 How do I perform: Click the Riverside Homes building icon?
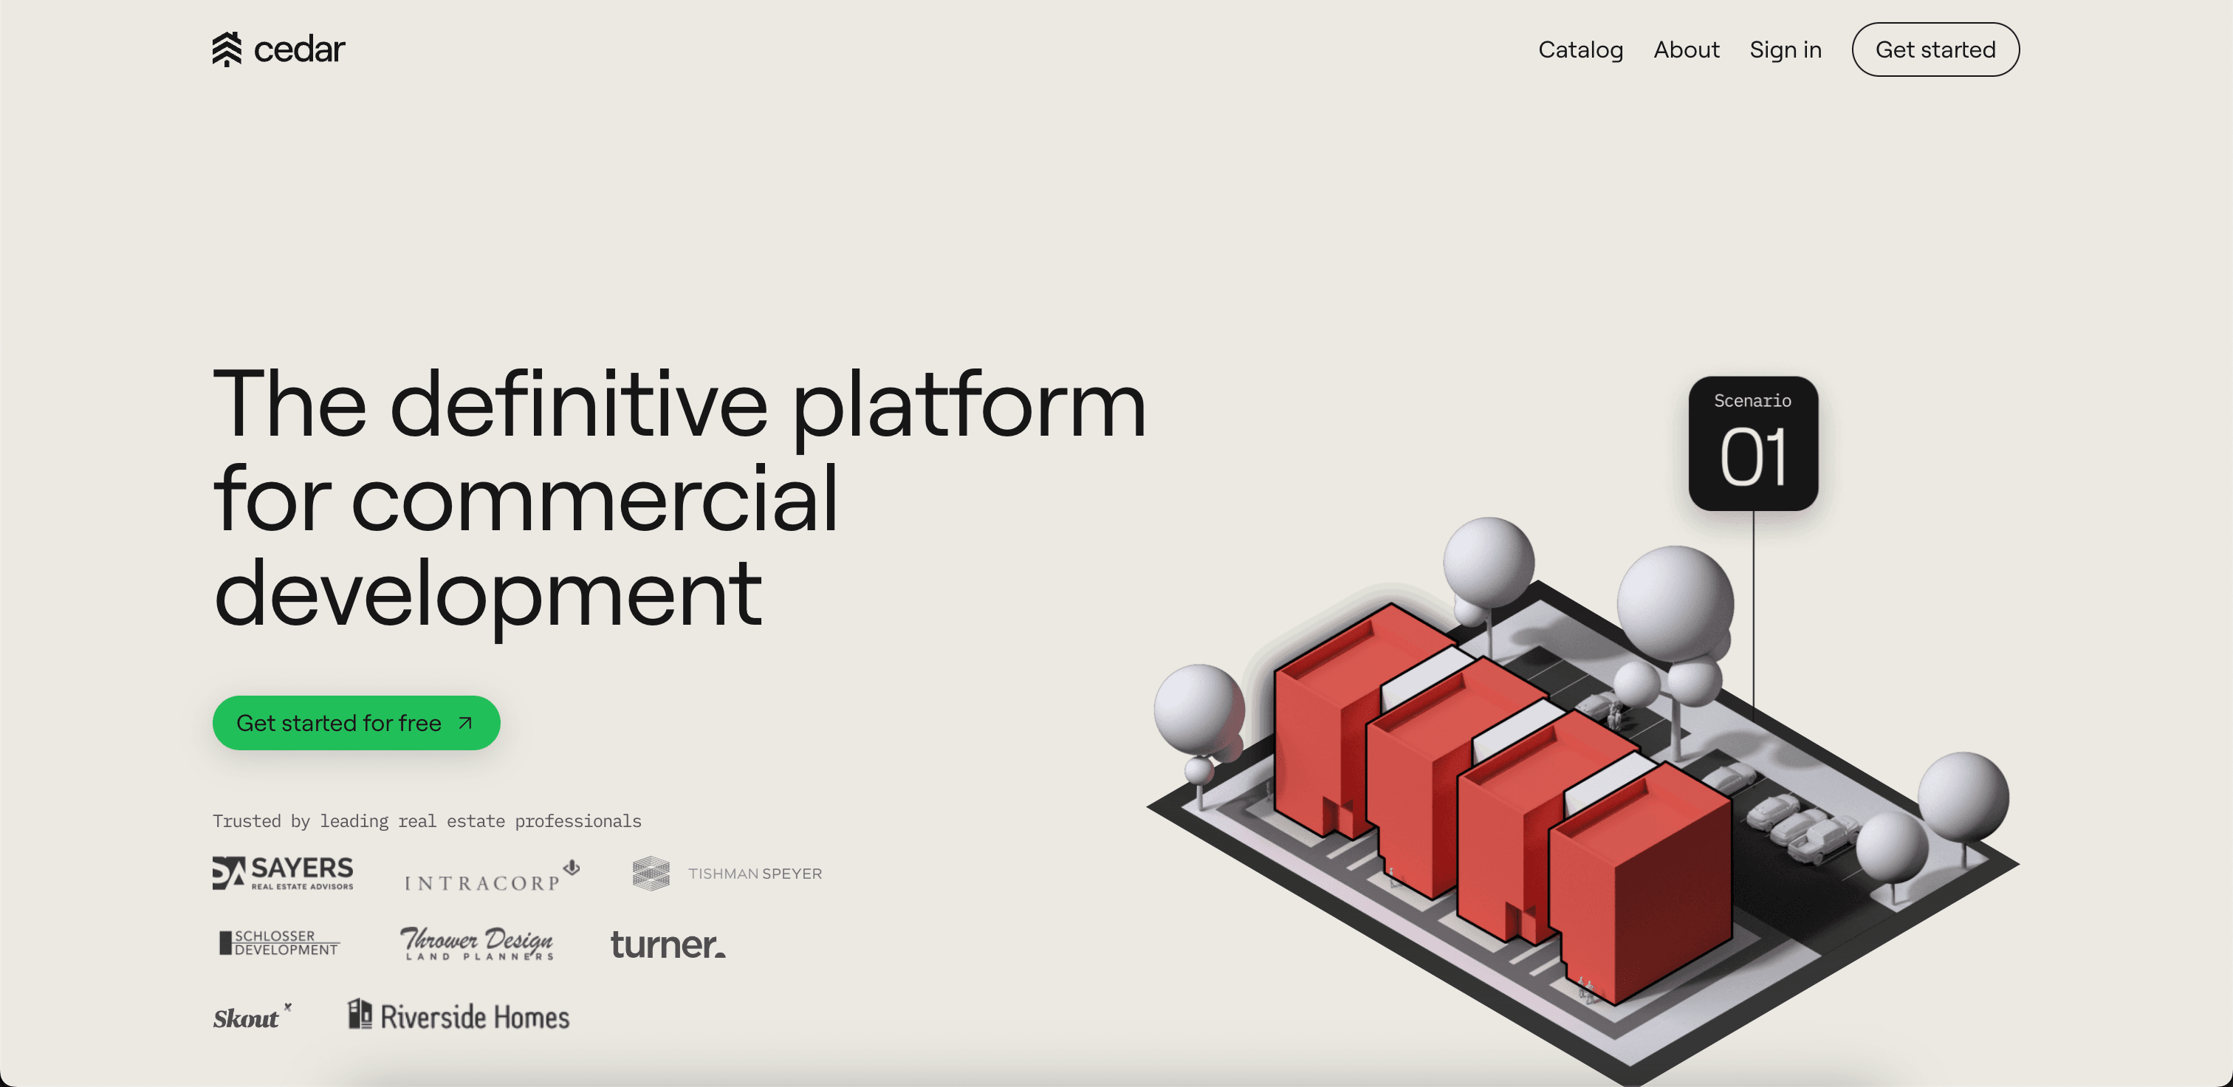[x=359, y=1013]
